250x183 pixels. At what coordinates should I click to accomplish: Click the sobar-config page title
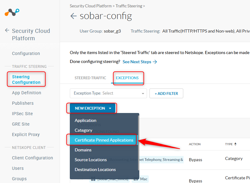tap(106, 16)
